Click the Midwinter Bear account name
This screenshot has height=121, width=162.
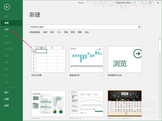click(123, 3)
